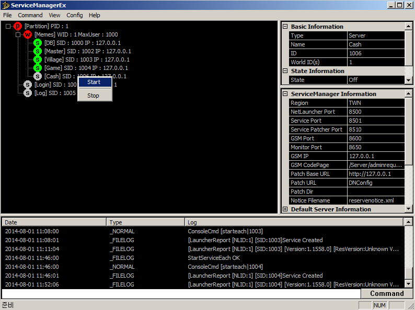
Task: Open the Command menu
Action: click(30, 15)
